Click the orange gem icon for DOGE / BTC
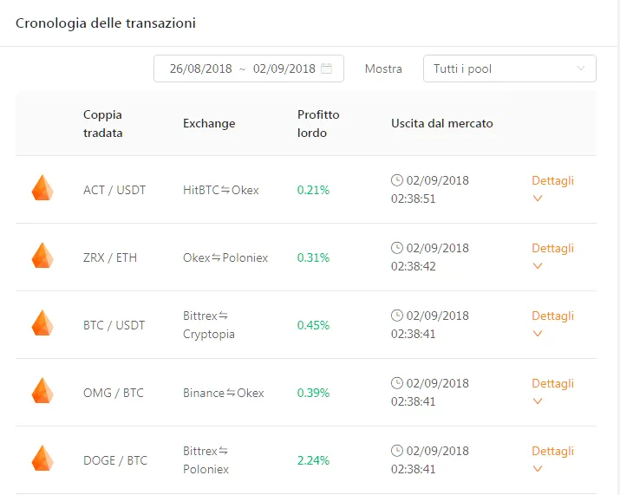The image size is (620, 495). pos(42,459)
